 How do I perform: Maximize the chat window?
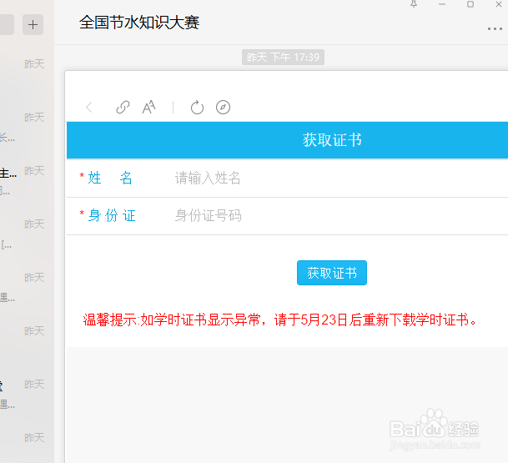point(470,4)
